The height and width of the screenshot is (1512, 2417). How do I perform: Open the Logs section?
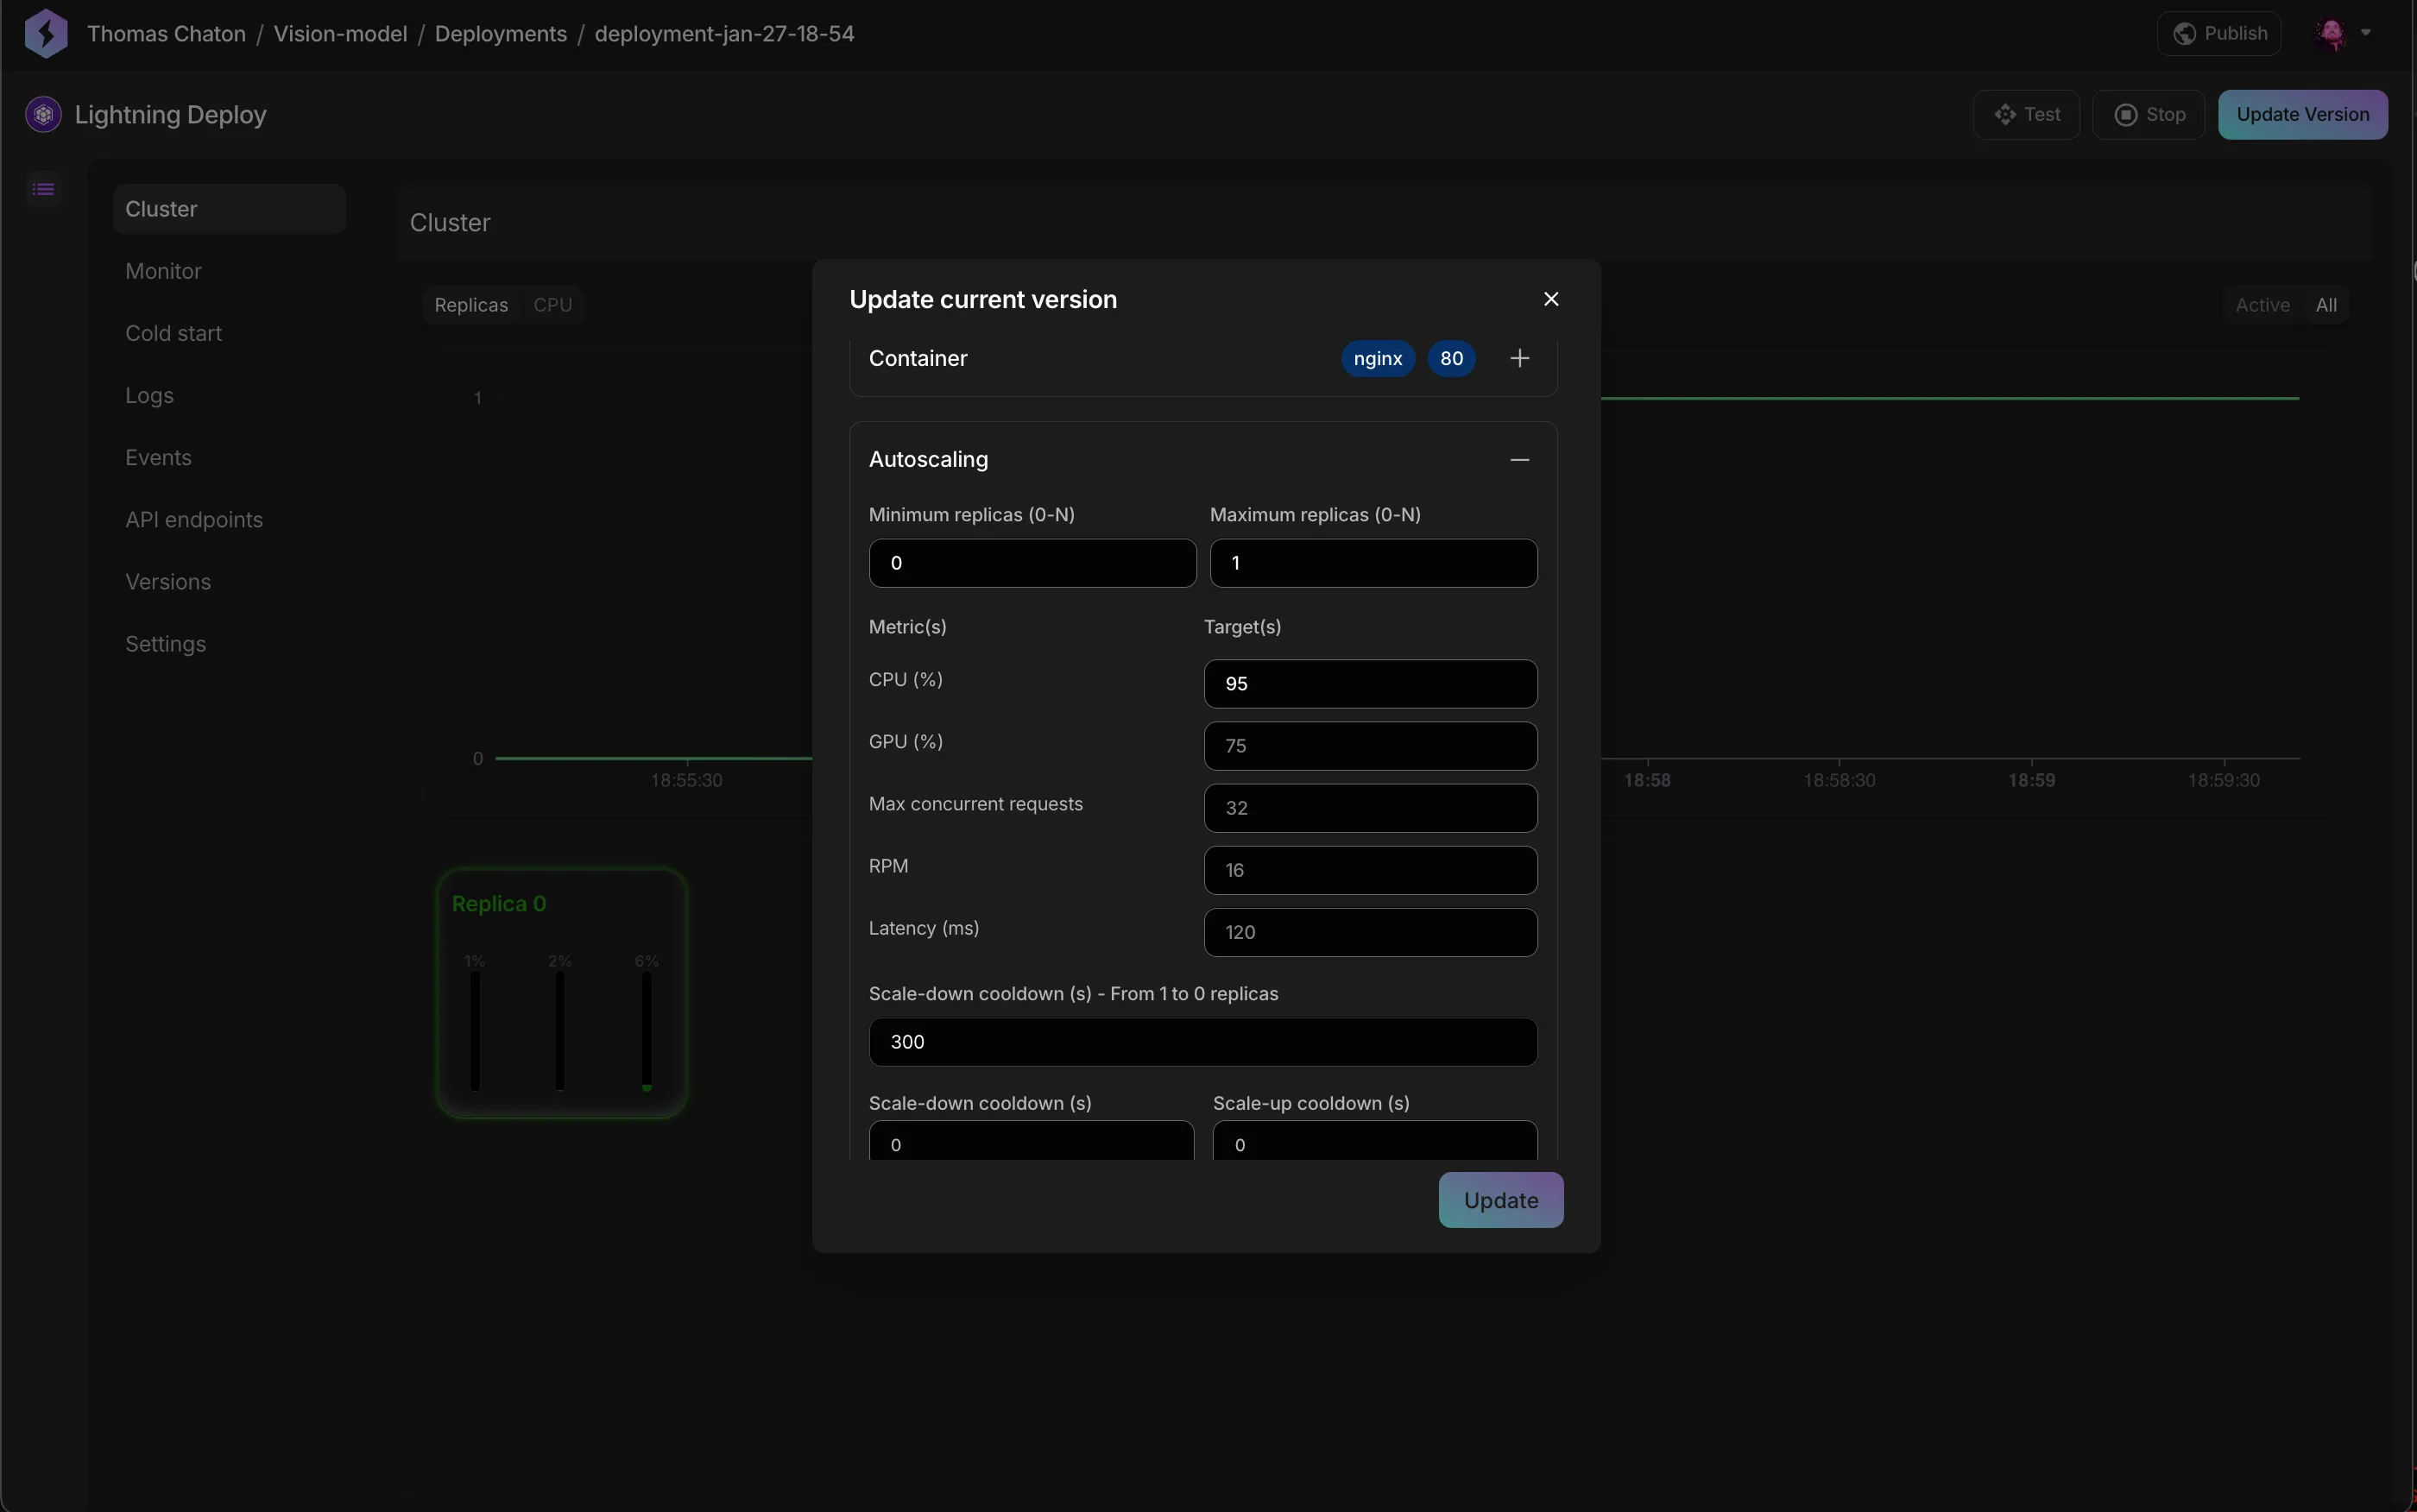coord(149,396)
